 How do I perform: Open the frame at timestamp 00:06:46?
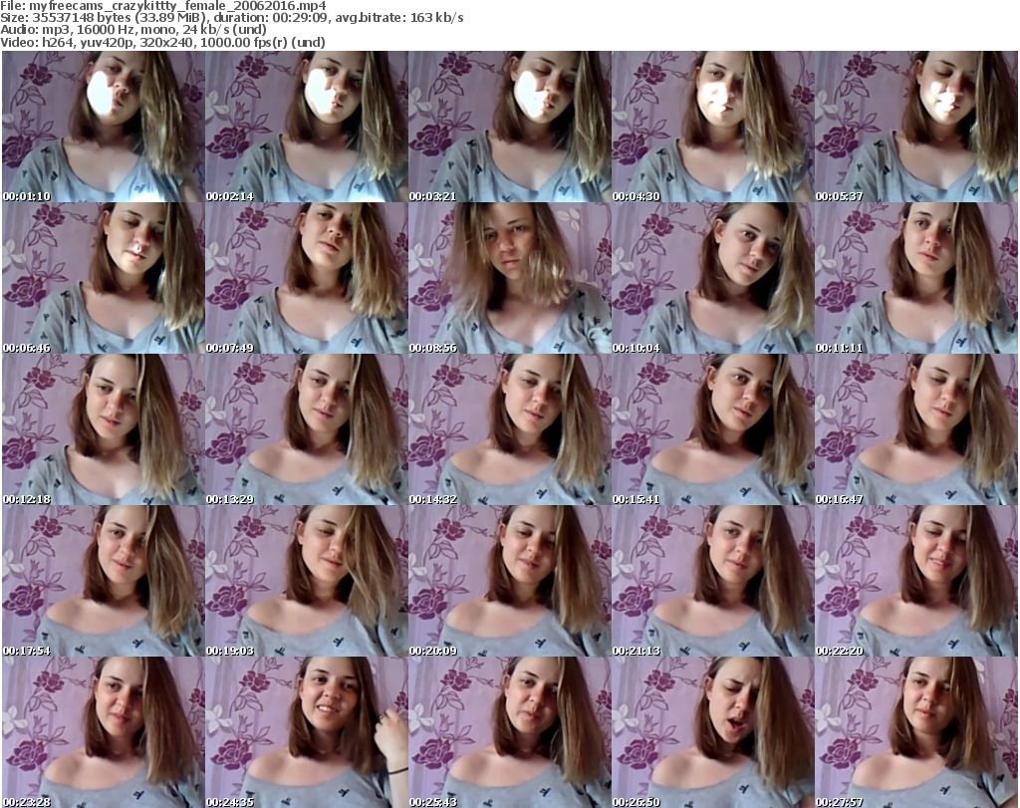coord(104,278)
